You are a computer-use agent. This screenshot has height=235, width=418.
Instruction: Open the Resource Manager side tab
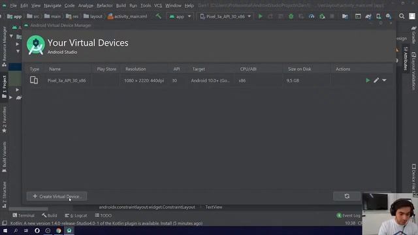[5, 46]
